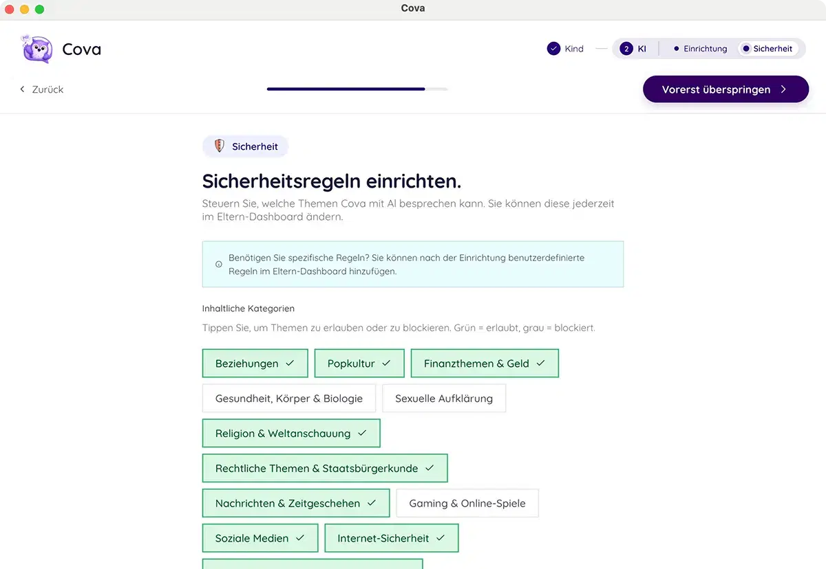
Task: Enable the Sexuelle Aufklärung category
Action: click(444, 399)
